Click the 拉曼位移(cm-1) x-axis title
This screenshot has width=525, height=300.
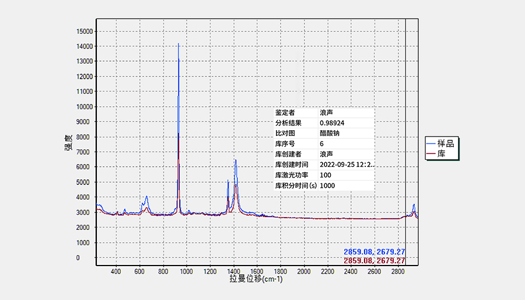click(x=256, y=280)
